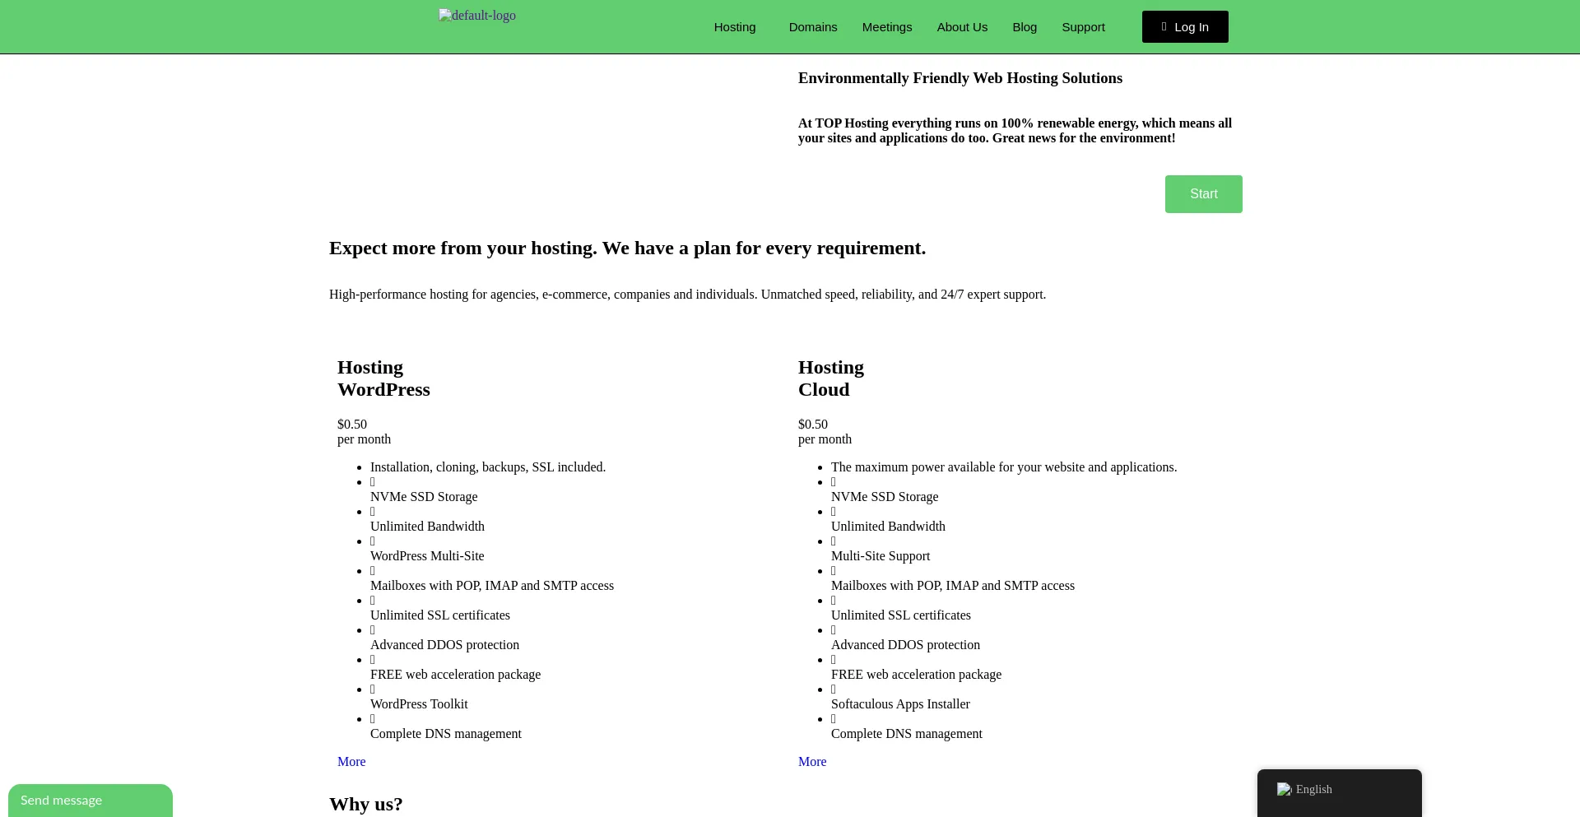1580x817 pixels.
Task: Click the Expect more from your hosting heading
Action: tap(627, 248)
